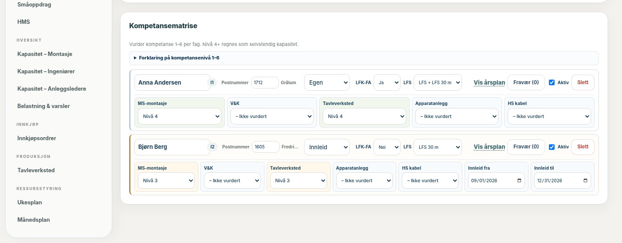Open Vis årsplan for Anna Andersen
The image size is (622, 243).
coord(489,82)
